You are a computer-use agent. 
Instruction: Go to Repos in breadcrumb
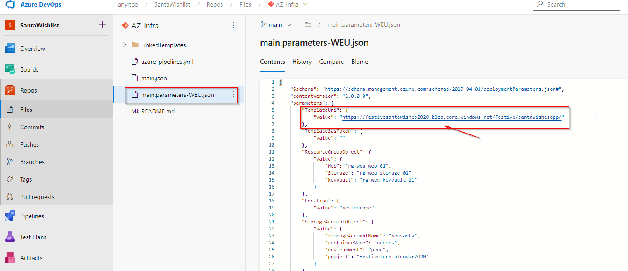(x=215, y=4)
